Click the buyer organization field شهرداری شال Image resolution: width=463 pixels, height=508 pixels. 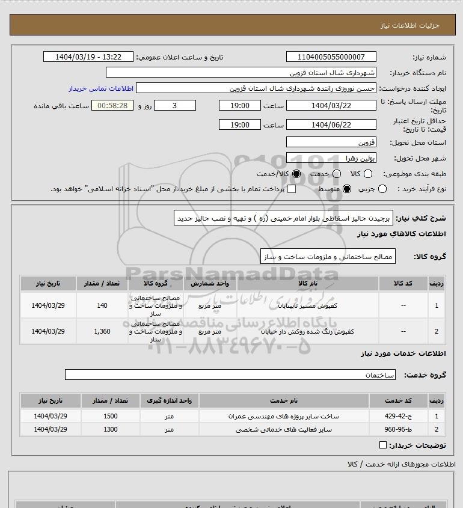pyautogui.click(x=241, y=72)
